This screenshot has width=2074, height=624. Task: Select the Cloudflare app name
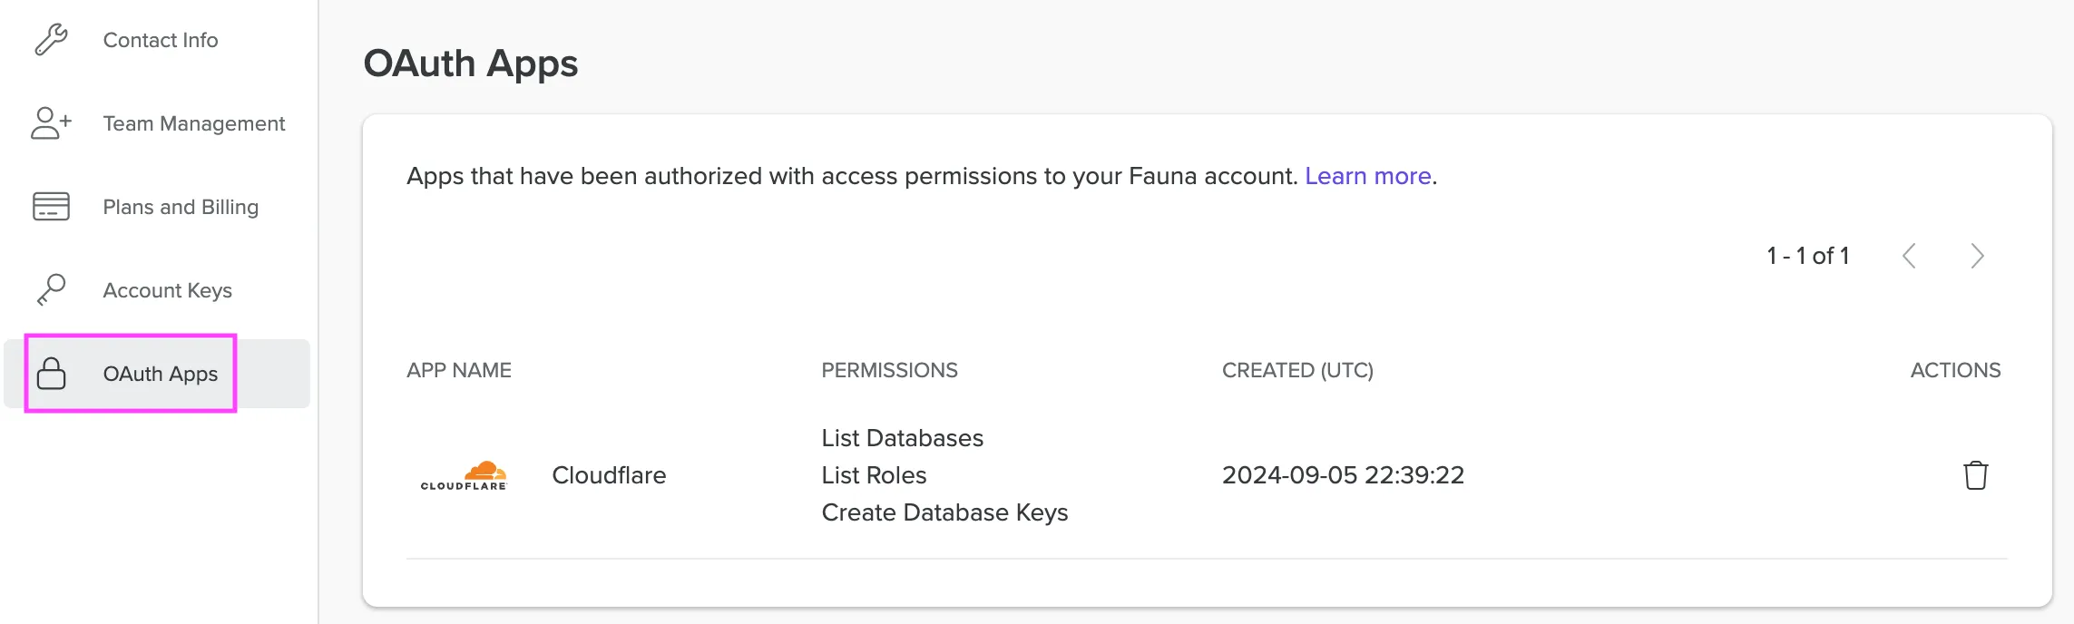point(610,474)
